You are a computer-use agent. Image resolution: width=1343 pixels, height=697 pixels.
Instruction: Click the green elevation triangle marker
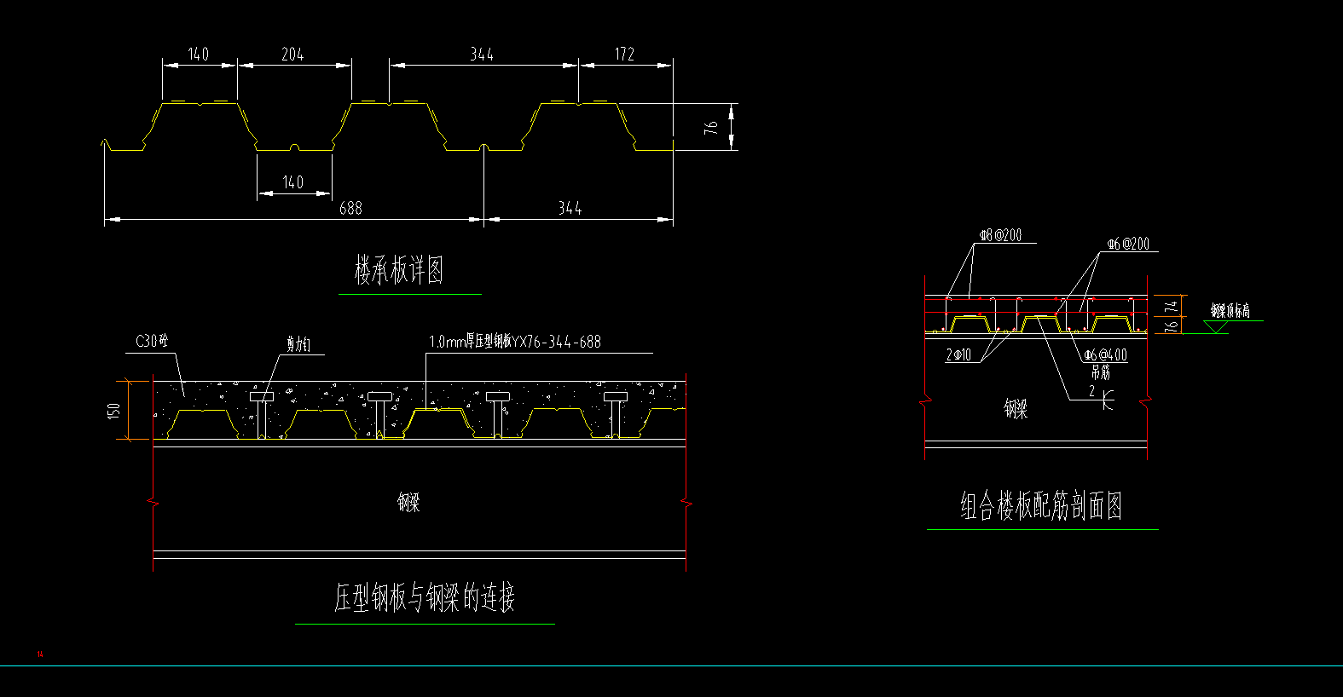click(1216, 327)
